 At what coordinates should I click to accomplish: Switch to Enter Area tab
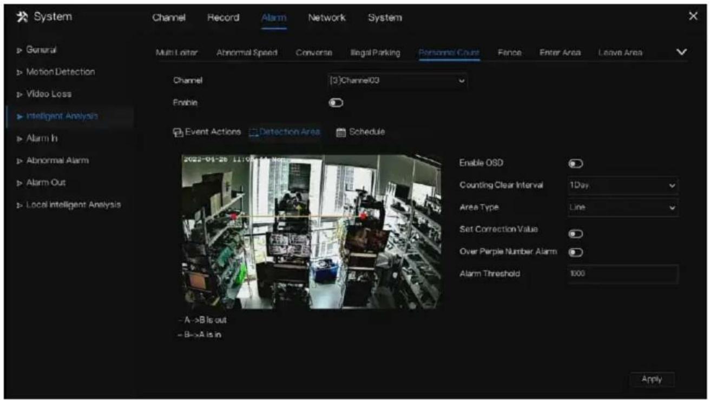(x=560, y=52)
